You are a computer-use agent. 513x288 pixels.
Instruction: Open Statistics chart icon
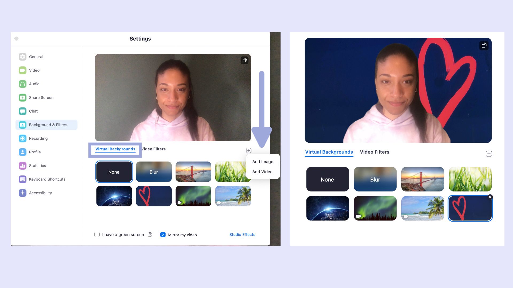pyautogui.click(x=22, y=166)
